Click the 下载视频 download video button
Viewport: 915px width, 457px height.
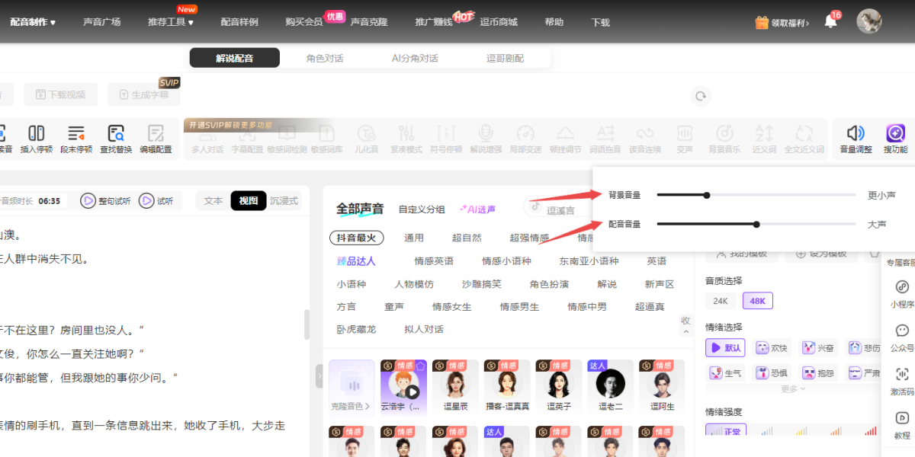tap(60, 95)
